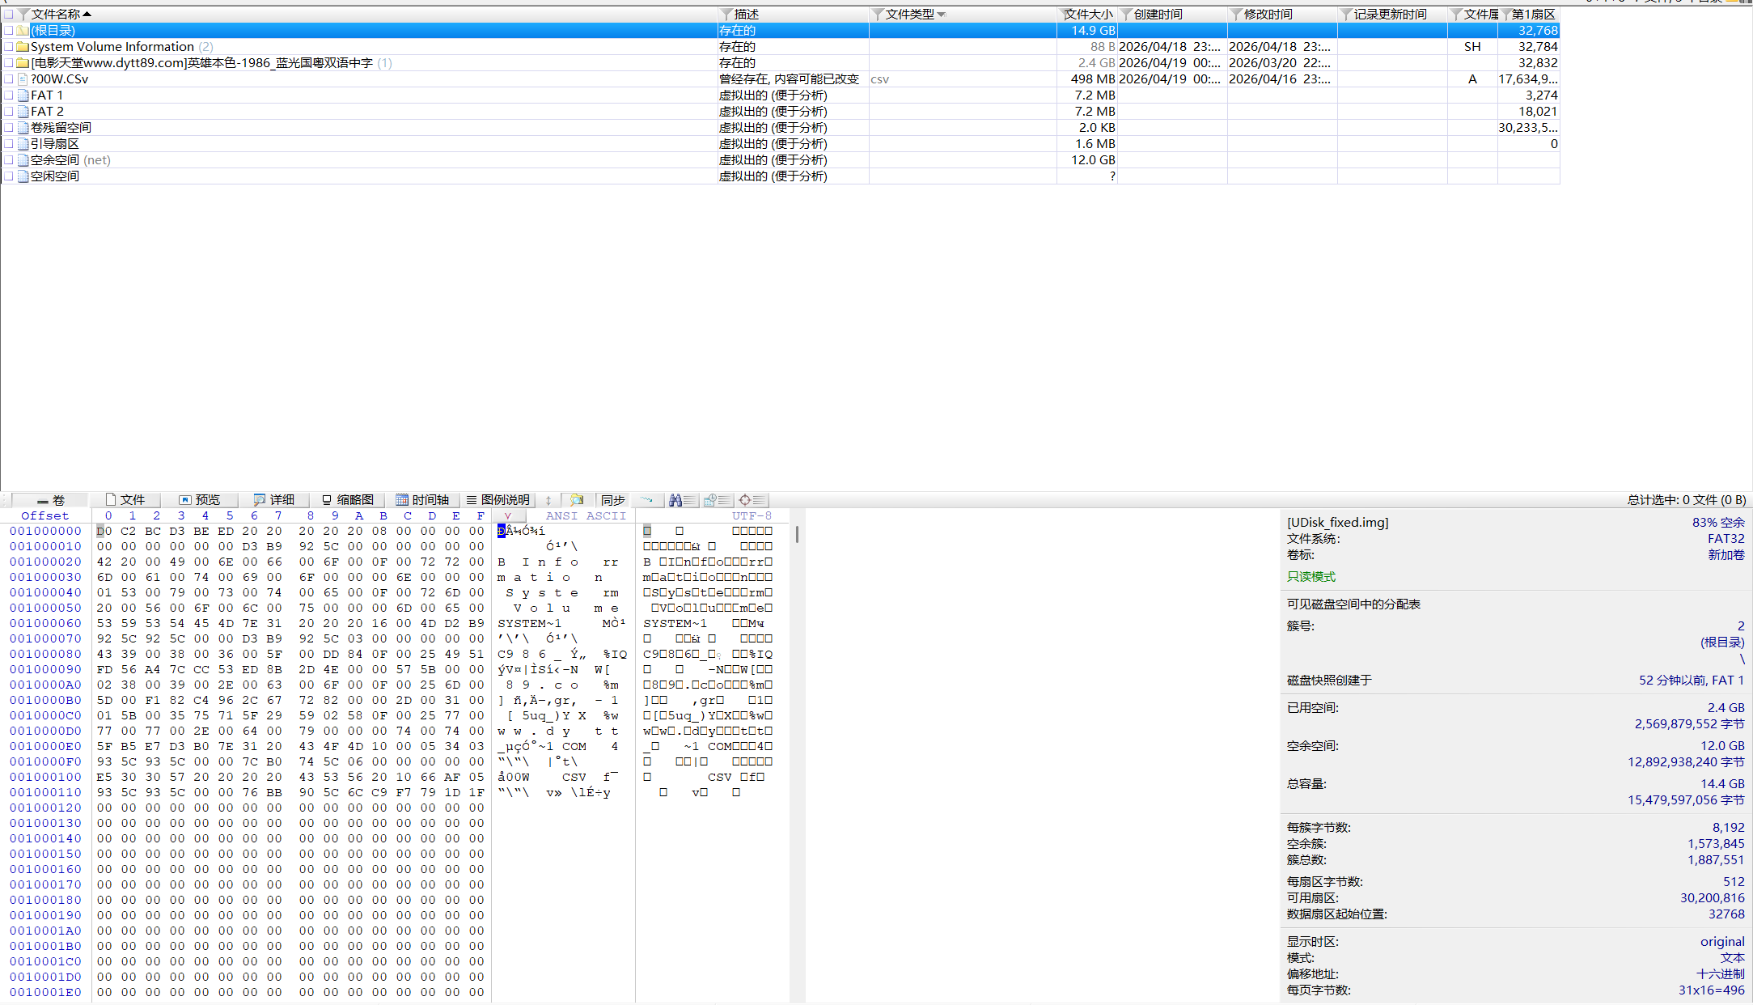Screen dimensions: 1753x1005
Task: Toggle the select-all checkbox in header
Action: pos(8,15)
